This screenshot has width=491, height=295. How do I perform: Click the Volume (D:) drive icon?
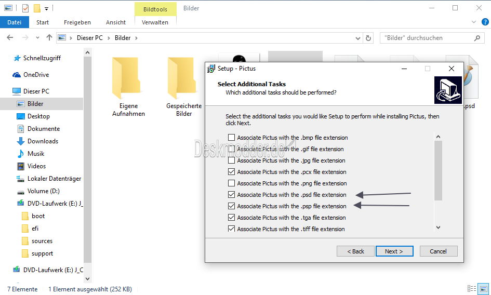[x=21, y=192]
